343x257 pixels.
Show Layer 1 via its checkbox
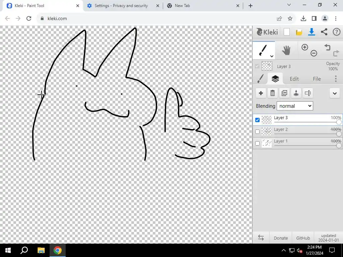(x=258, y=143)
